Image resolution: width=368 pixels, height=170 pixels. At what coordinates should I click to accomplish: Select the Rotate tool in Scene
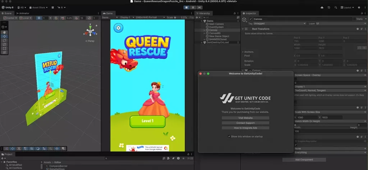[4, 40]
